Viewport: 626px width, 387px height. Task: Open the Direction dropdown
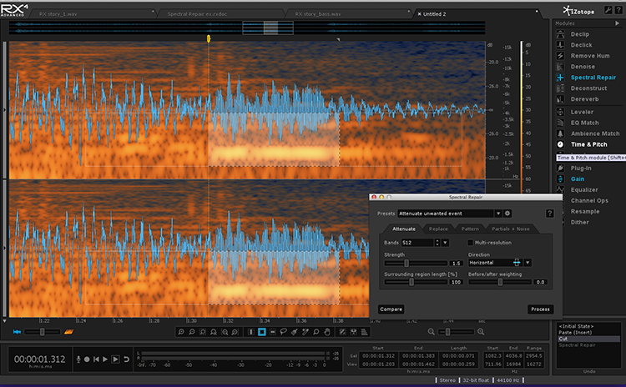click(528, 263)
